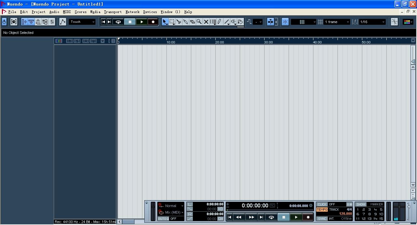Open the ruler display format arrow

(413, 40)
